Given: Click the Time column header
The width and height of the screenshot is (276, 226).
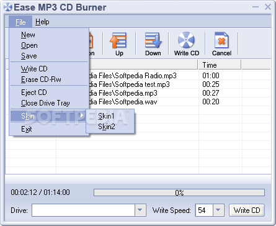Looking at the screenshot, I should click(219, 65).
